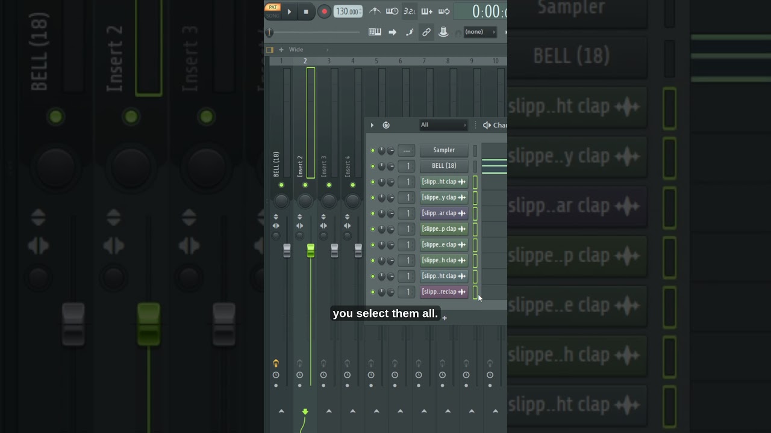Click the green routing arrow under Insert 2
This screenshot has width=771, height=433.
(305, 411)
